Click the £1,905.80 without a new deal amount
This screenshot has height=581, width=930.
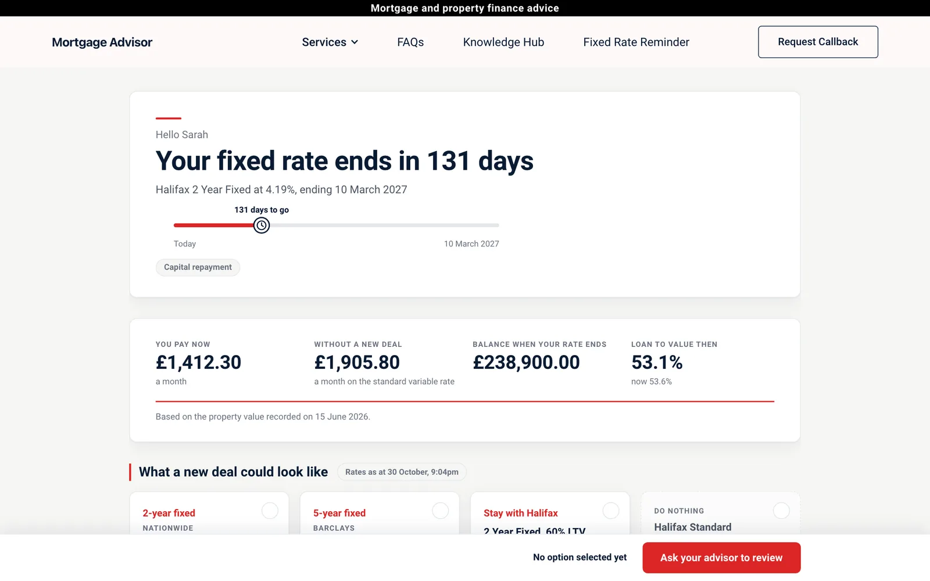[x=357, y=363]
